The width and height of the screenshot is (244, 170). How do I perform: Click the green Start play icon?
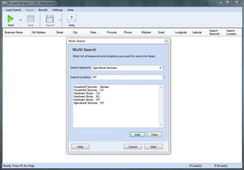tap(10, 19)
